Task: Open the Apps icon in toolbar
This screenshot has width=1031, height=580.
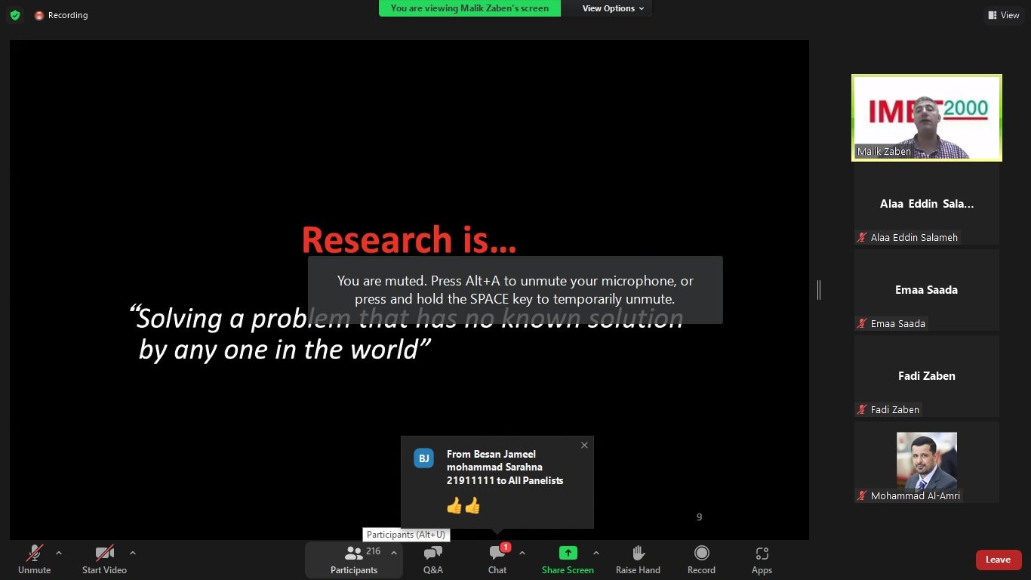Action: [762, 554]
